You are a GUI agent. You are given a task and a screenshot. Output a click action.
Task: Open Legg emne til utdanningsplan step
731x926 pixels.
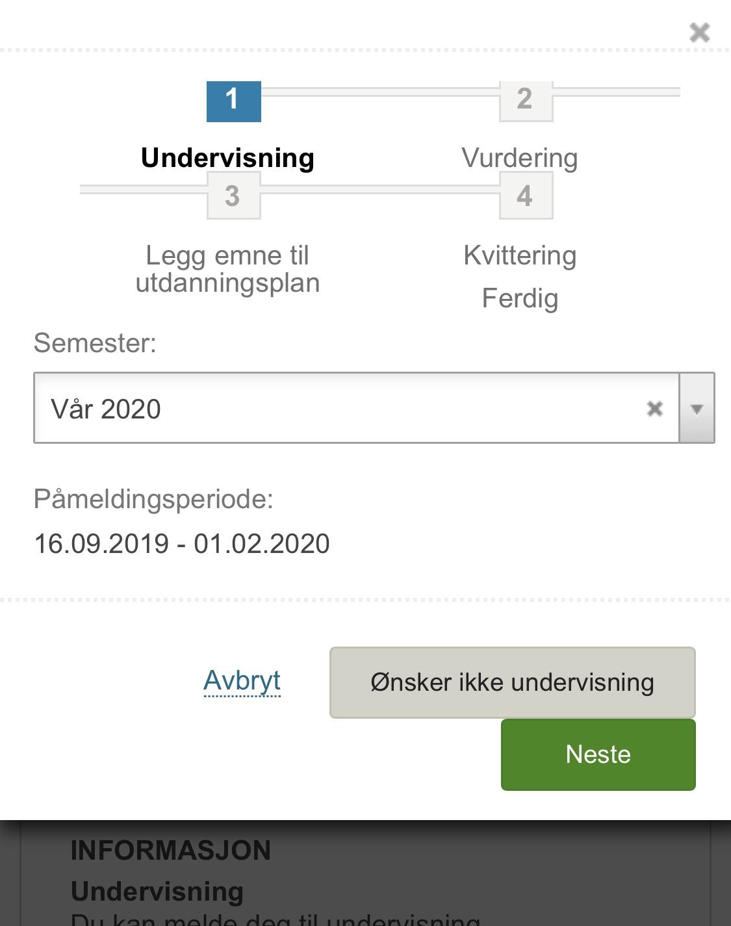(227, 269)
